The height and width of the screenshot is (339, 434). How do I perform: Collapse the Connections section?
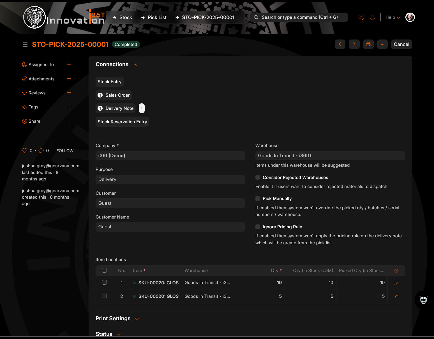tap(135, 64)
